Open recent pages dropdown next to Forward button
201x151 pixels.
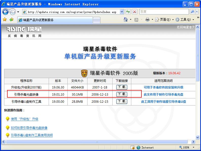pos(18,12)
